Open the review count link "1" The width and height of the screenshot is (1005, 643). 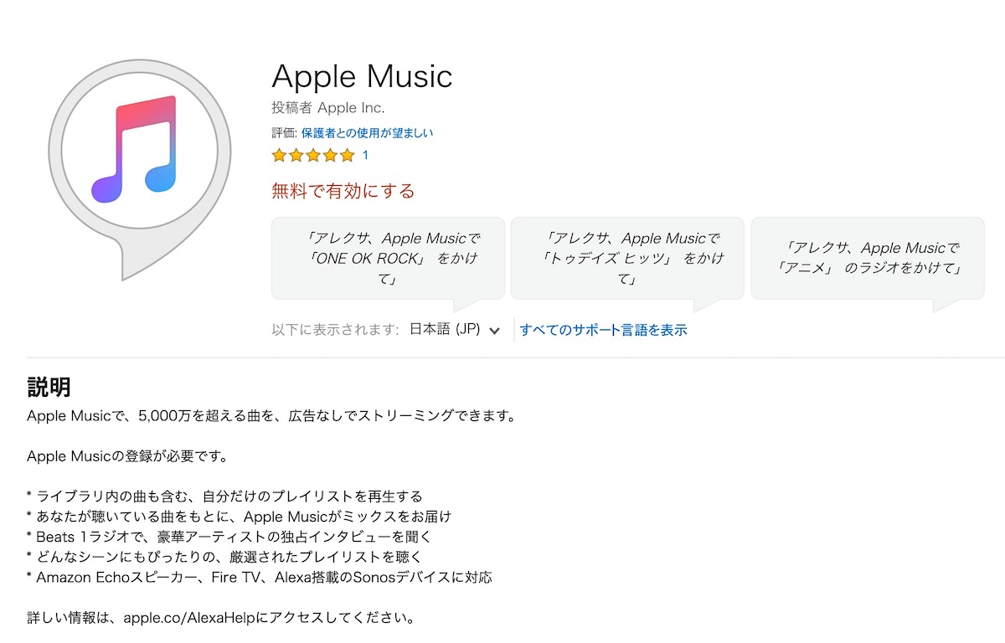(365, 156)
